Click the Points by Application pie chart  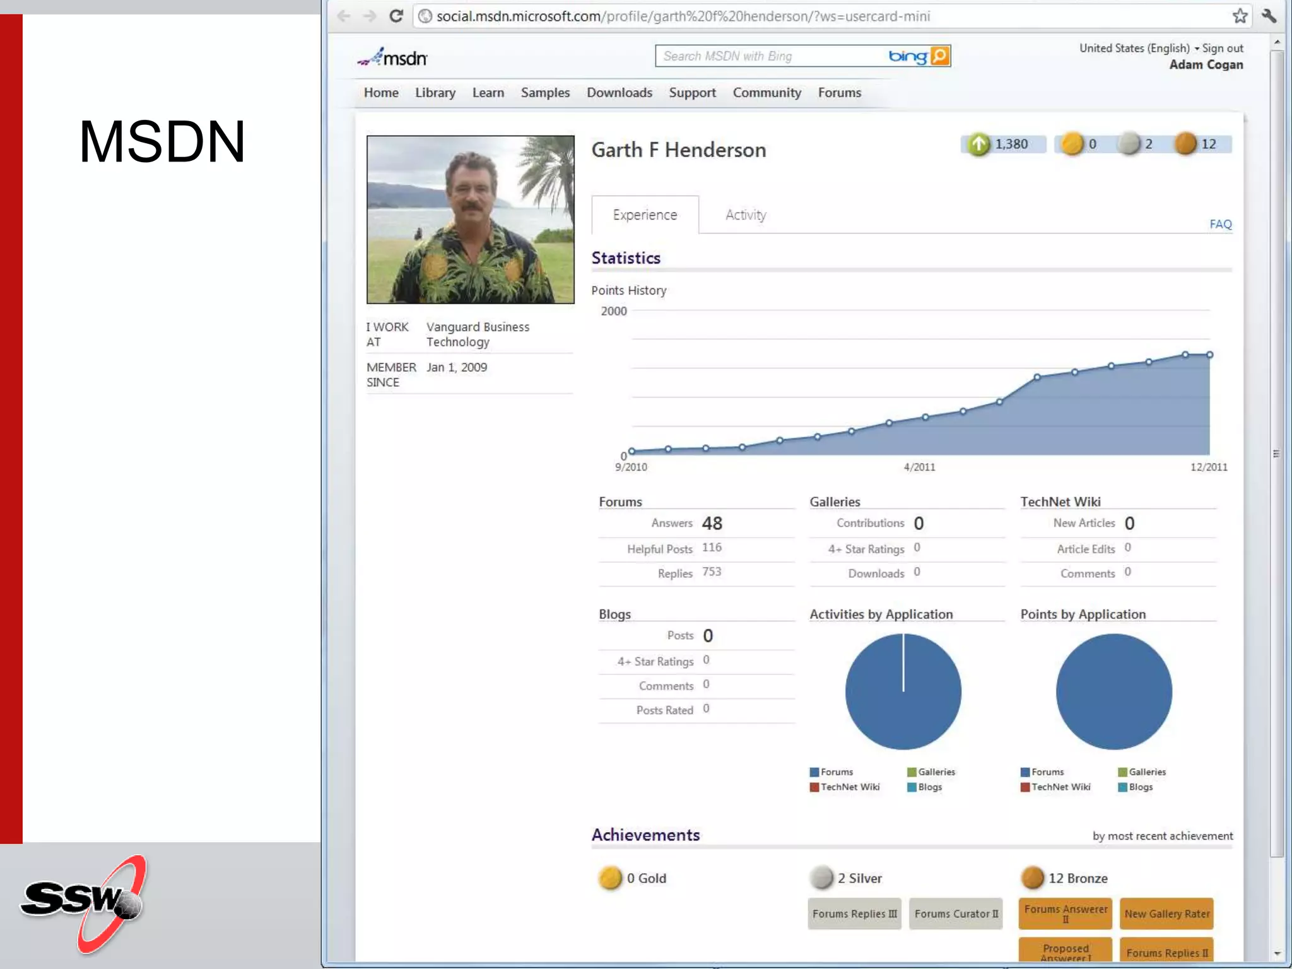pyautogui.click(x=1114, y=691)
